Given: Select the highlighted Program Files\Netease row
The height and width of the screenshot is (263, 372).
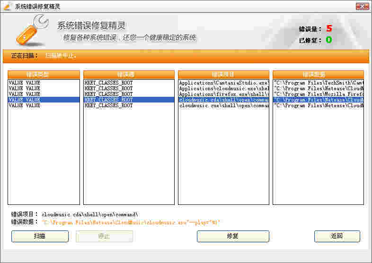Looking at the screenshot, I should [318, 100].
